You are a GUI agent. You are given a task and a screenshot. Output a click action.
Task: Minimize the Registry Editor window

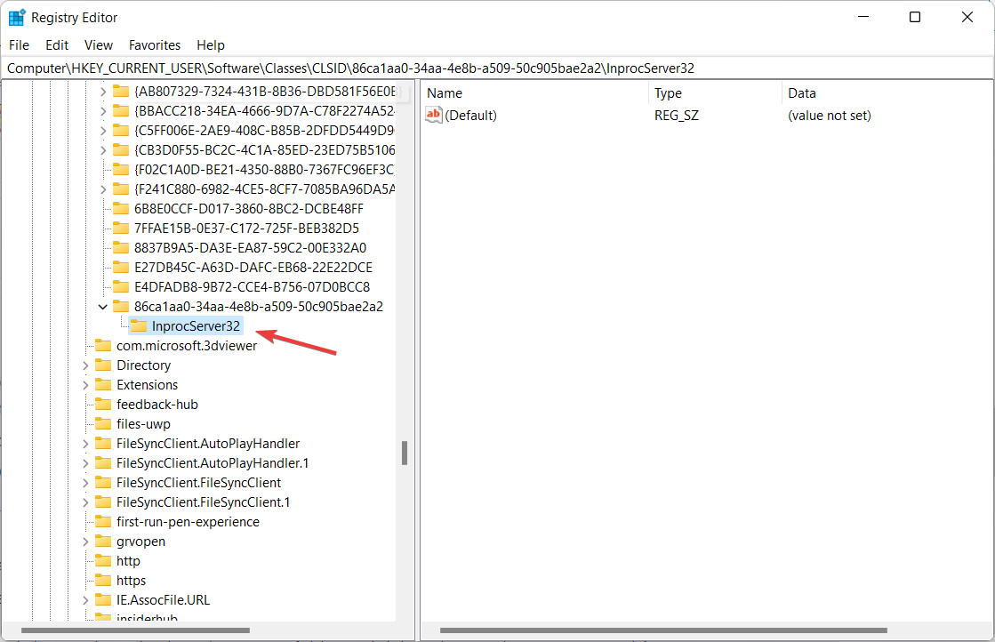[863, 17]
